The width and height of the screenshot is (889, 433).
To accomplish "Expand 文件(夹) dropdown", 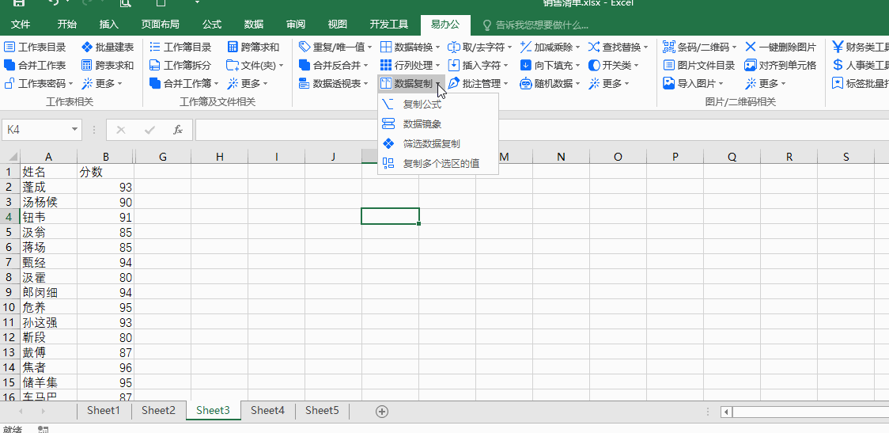I will coord(281,66).
